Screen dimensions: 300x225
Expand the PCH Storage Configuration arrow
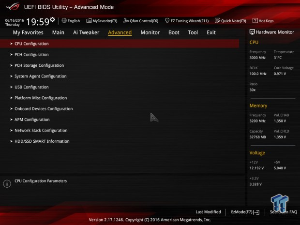(x=11, y=65)
